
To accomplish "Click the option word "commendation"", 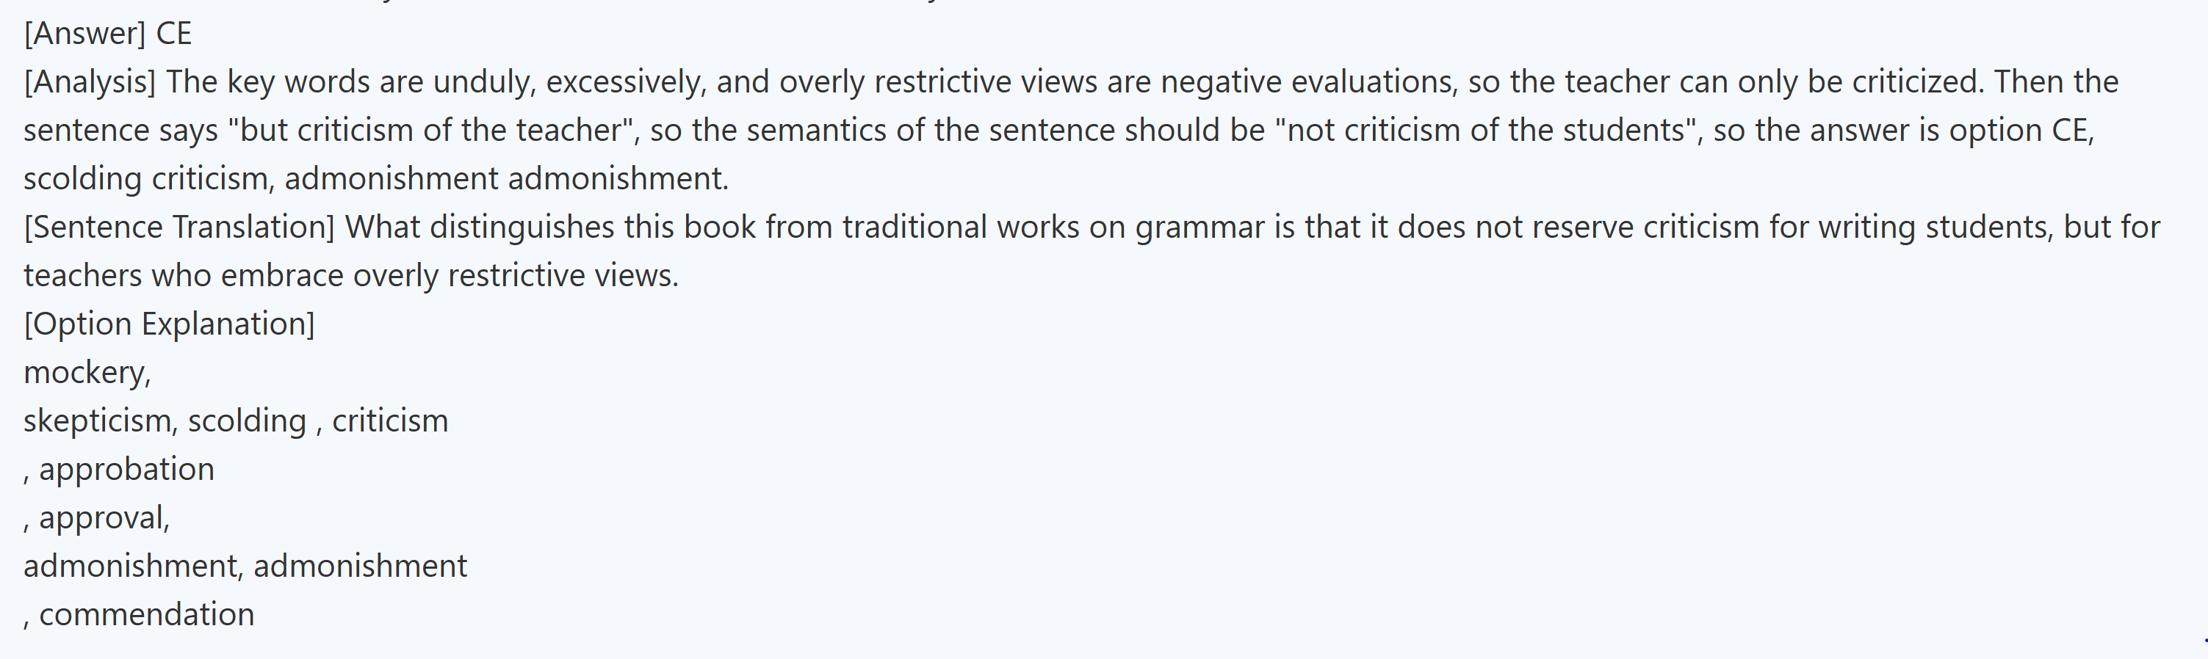I will click(147, 614).
